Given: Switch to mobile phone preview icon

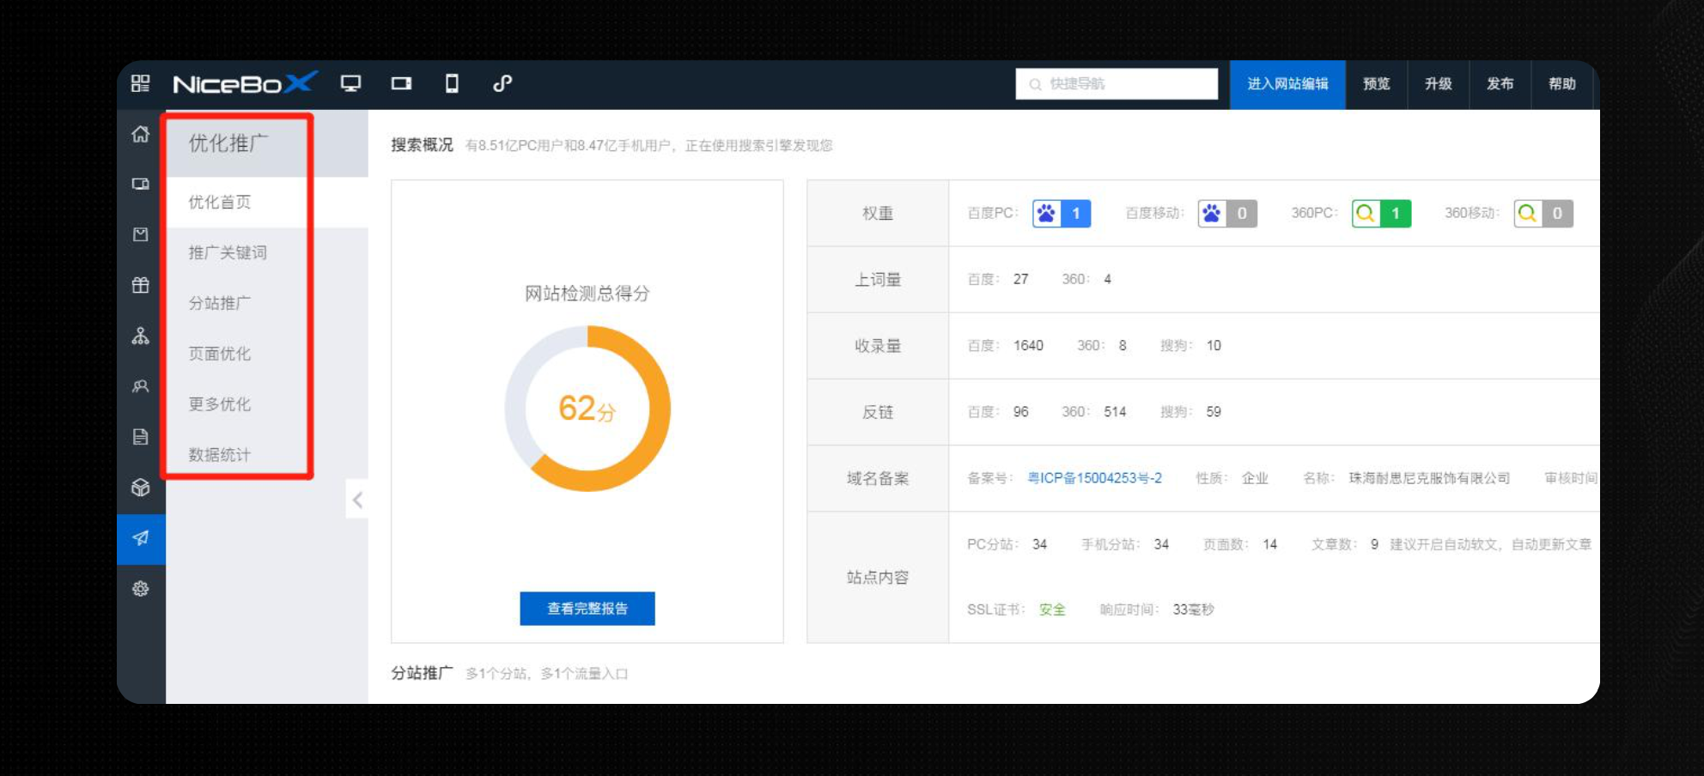Looking at the screenshot, I should click(452, 83).
